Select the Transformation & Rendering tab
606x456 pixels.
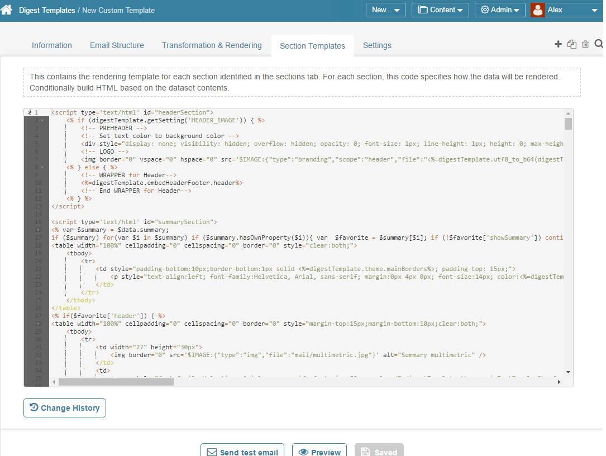coord(212,45)
